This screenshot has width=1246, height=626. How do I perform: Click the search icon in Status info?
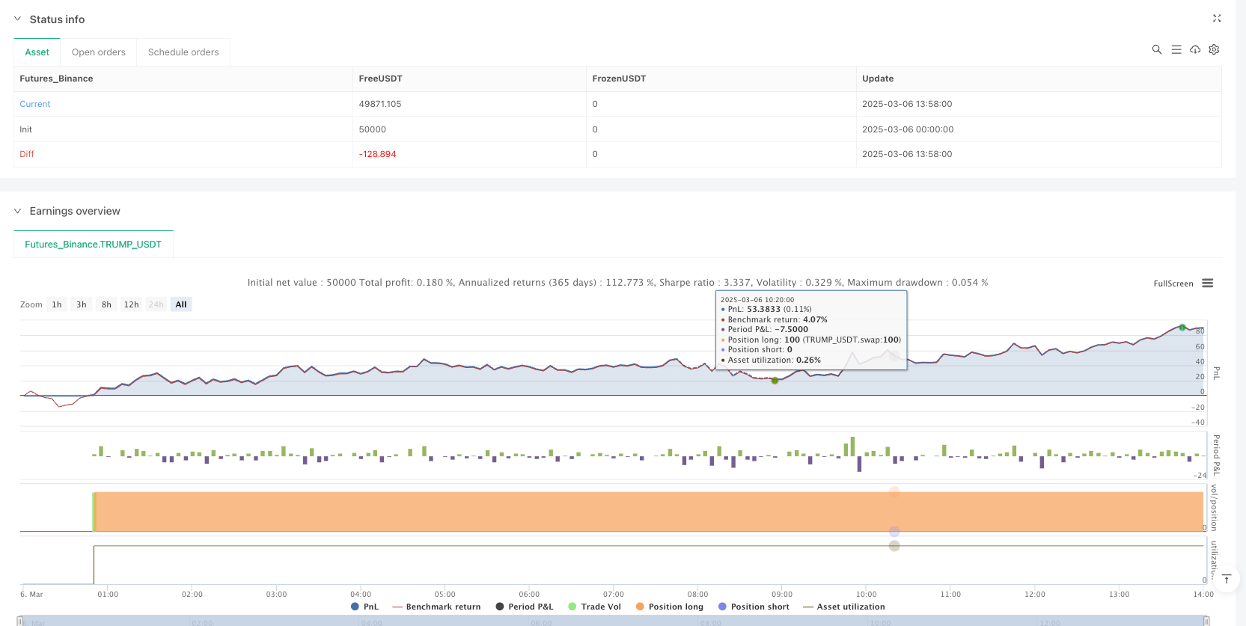tap(1156, 49)
